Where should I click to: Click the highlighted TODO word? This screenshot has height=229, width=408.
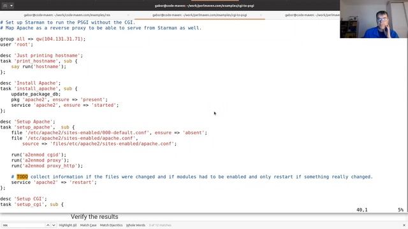tap(22, 177)
